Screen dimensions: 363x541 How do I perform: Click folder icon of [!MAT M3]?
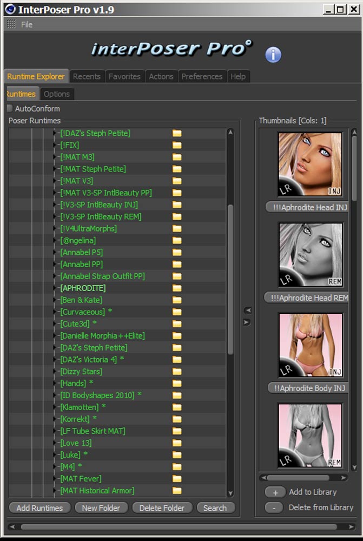coord(177,157)
